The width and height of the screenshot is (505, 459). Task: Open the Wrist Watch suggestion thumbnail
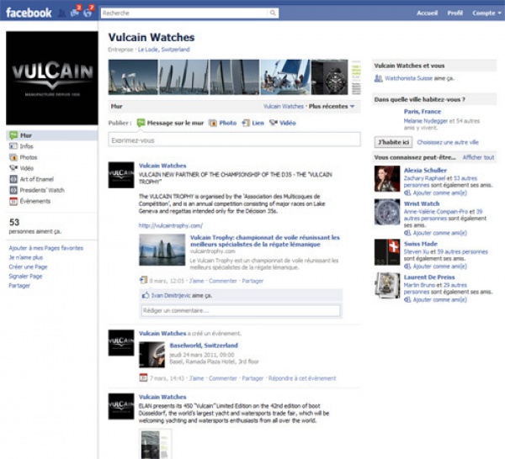coord(387,212)
